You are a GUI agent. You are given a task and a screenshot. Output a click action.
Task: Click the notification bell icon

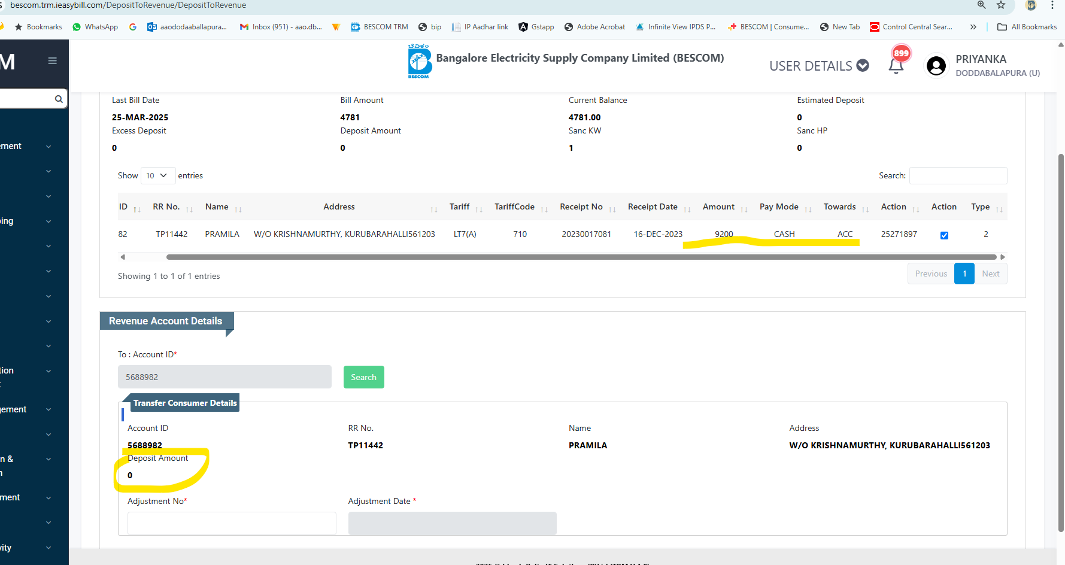[896, 66]
